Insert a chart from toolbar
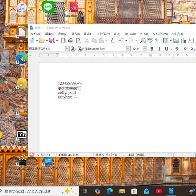Screen dimensions: 196x196 click(183, 40)
